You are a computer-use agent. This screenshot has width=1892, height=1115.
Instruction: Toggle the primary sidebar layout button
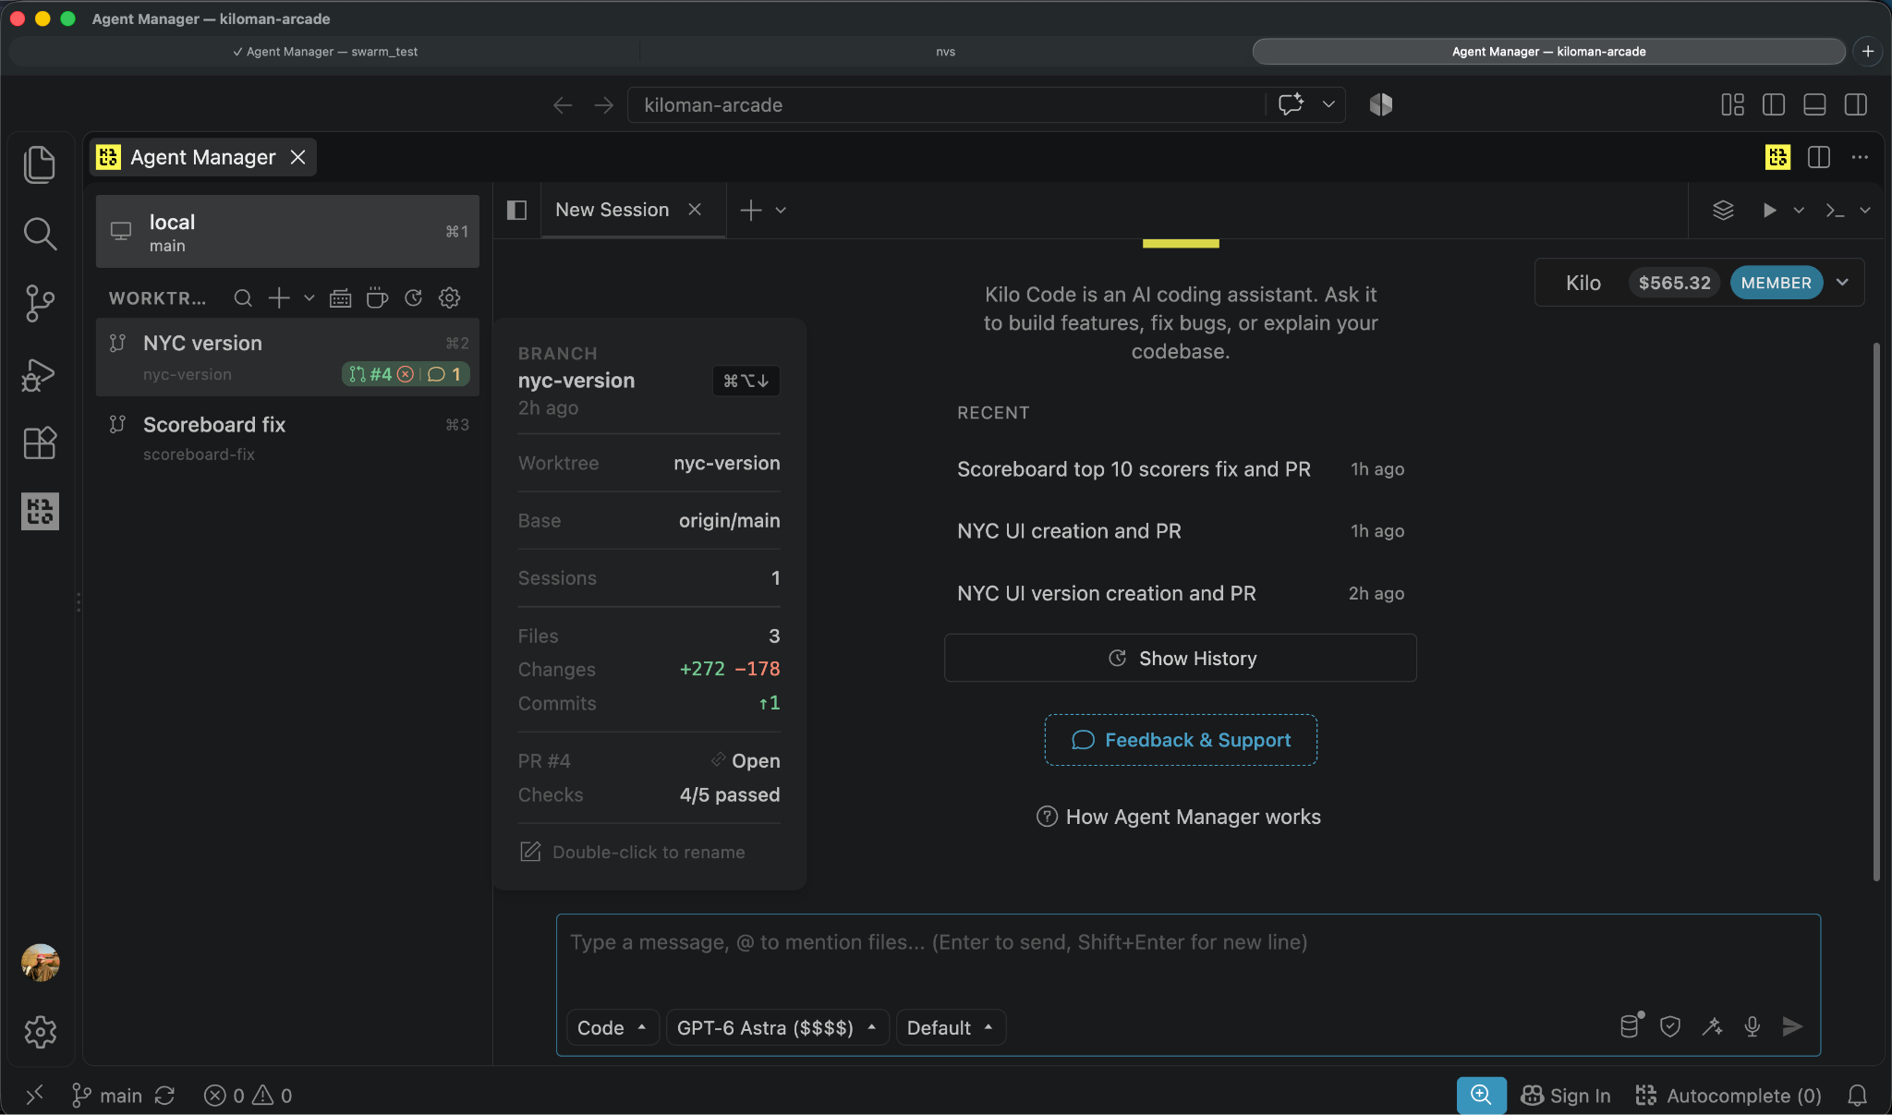(x=1773, y=104)
